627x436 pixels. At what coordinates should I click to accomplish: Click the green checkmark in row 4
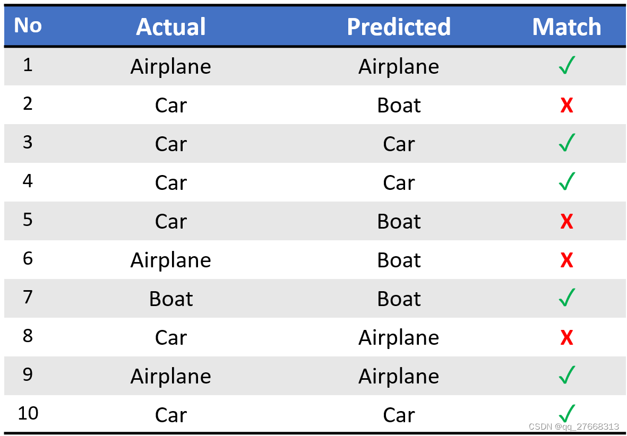click(567, 181)
